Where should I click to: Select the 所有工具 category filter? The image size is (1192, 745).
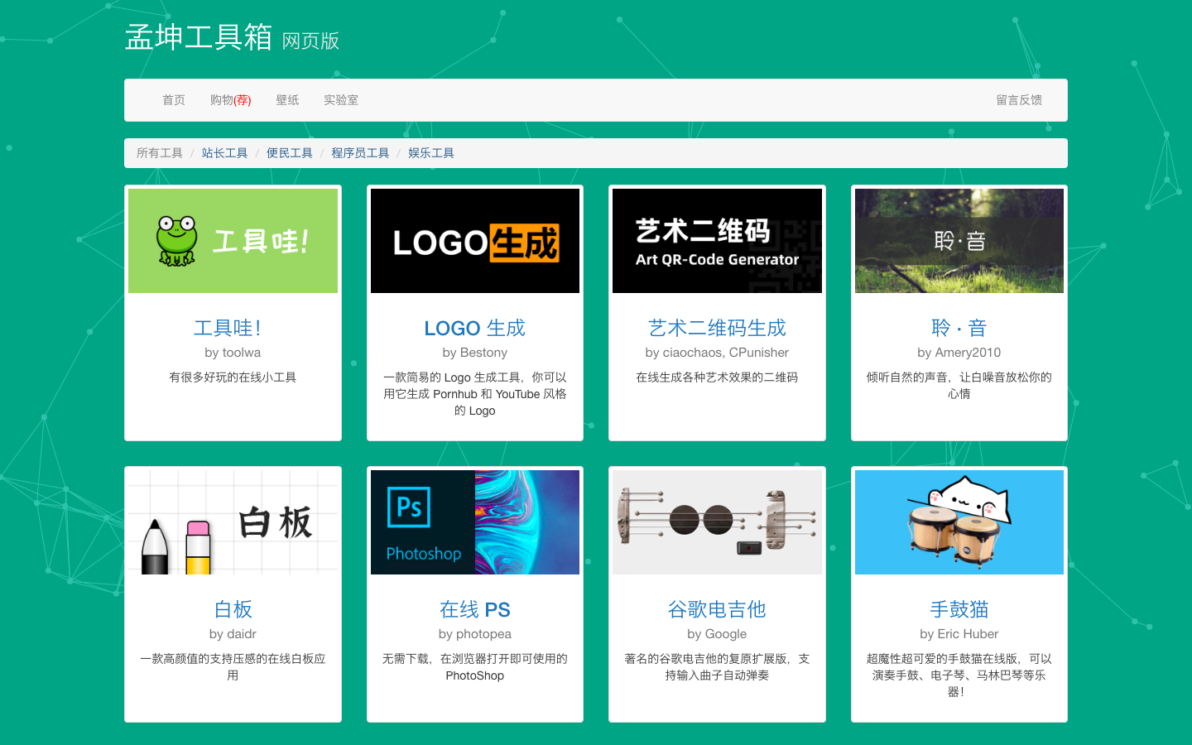[159, 152]
